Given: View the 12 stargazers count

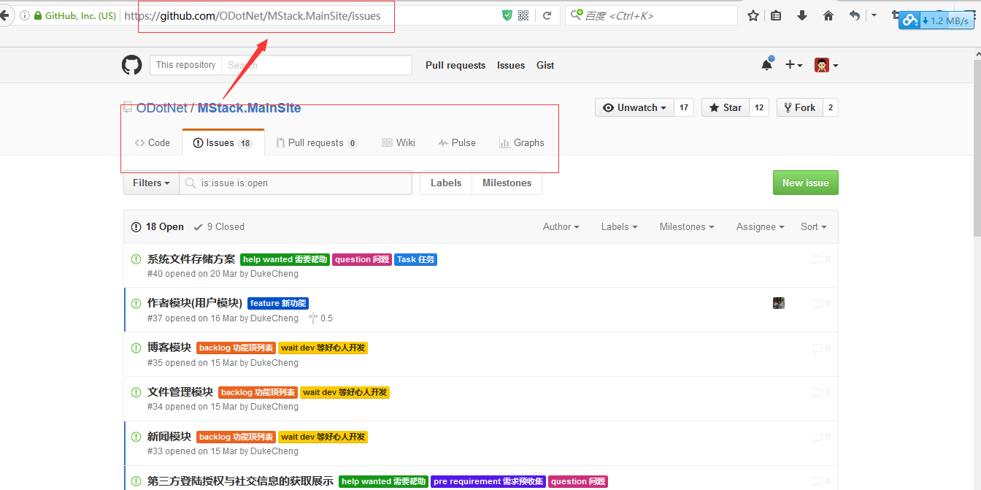Looking at the screenshot, I should pos(759,107).
